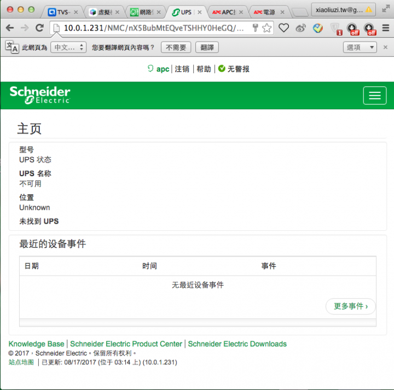
Task: Click the green macOS zoom window button
Action: pyautogui.click(x=31, y=9)
